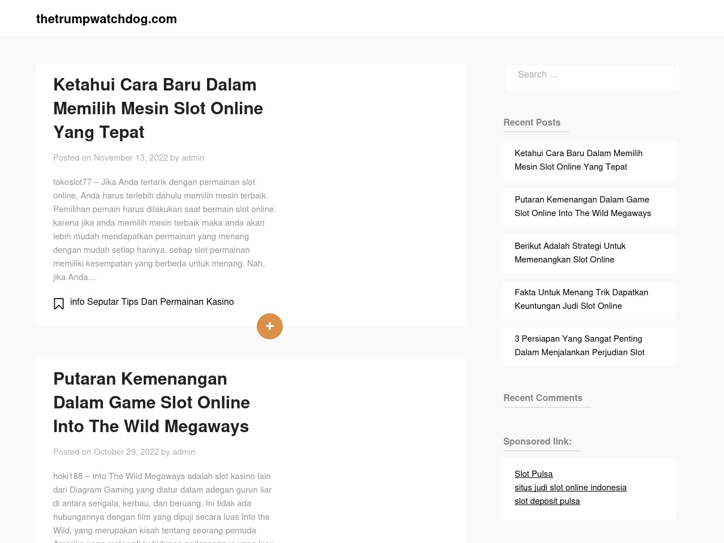The height and width of the screenshot is (543, 724).
Task: Open situs judi slot online indonesia link
Action: click(x=571, y=488)
